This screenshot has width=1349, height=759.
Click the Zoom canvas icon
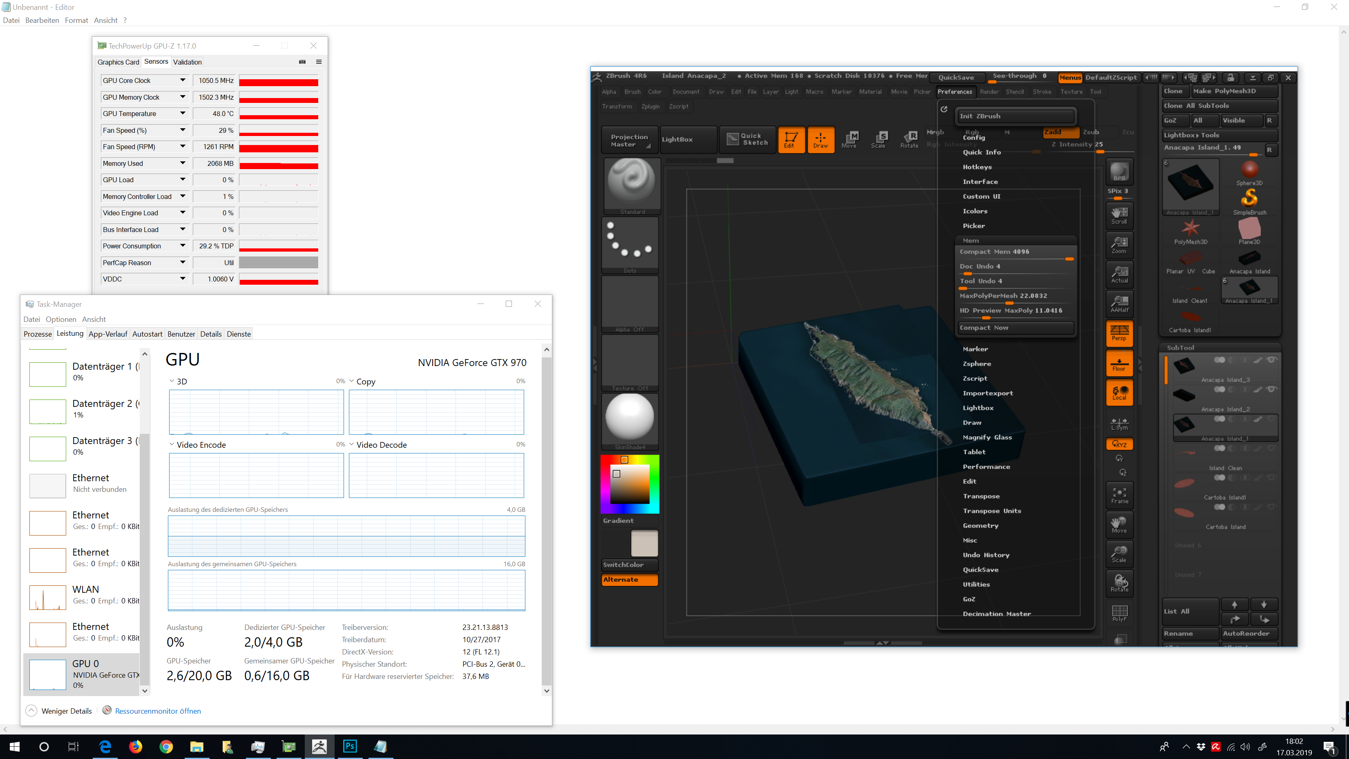click(1120, 245)
